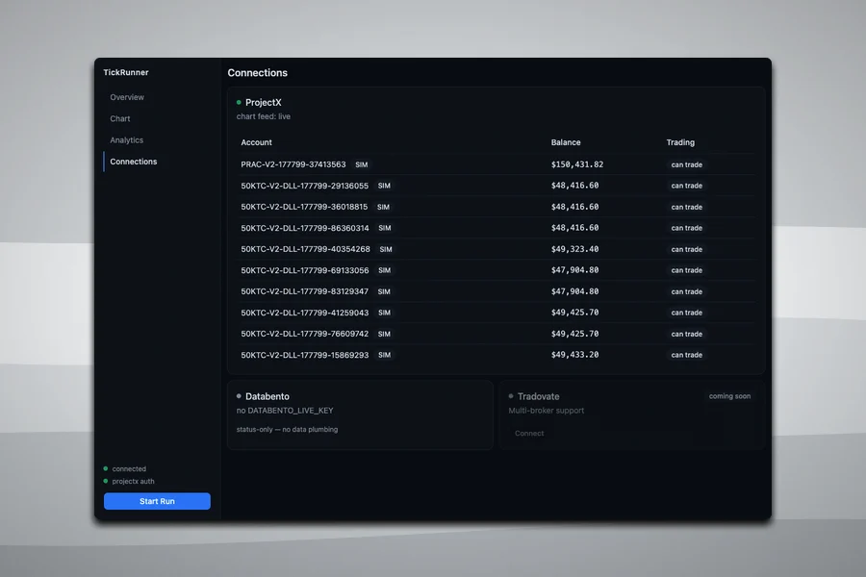Click the gray Tradovate status dot
The image size is (866, 577).
[x=511, y=396]
